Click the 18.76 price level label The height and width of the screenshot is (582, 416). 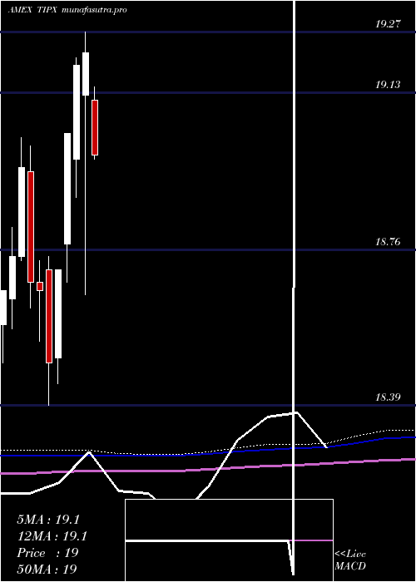[388, 243]
